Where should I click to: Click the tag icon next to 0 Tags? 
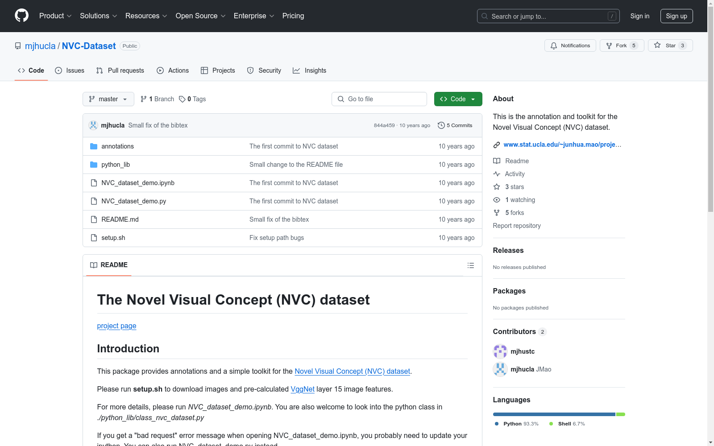182,99
